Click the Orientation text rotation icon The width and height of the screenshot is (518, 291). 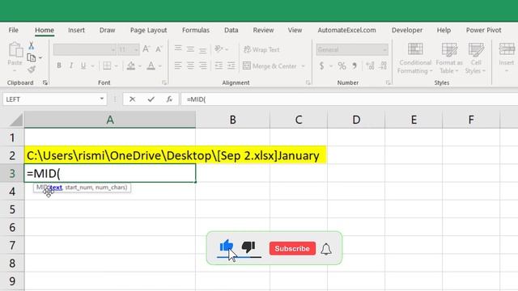tap(219, 49)
